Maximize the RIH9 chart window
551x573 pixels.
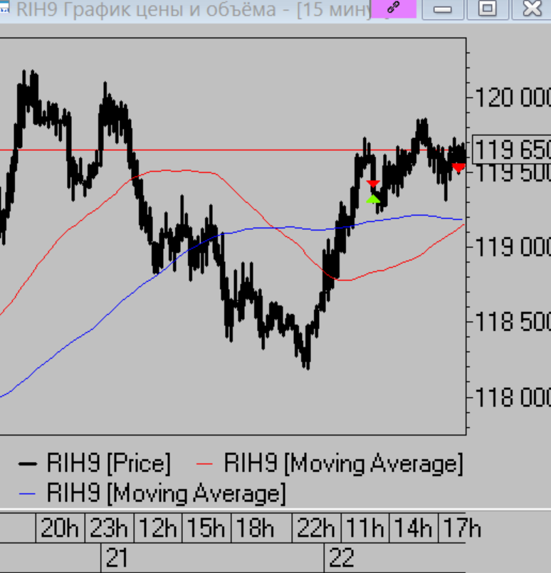(488, 9)
